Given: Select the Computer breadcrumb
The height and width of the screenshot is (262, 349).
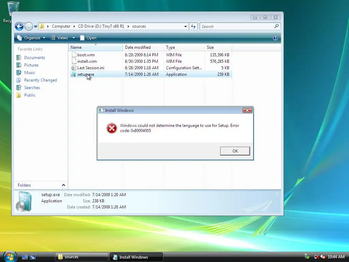Looking at the screenshot, I should (x=61, y=26).
